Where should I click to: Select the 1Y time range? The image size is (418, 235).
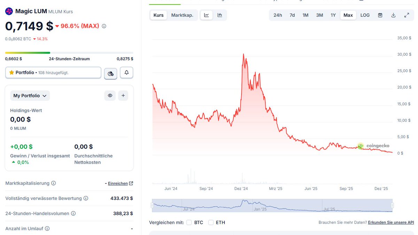333,15
